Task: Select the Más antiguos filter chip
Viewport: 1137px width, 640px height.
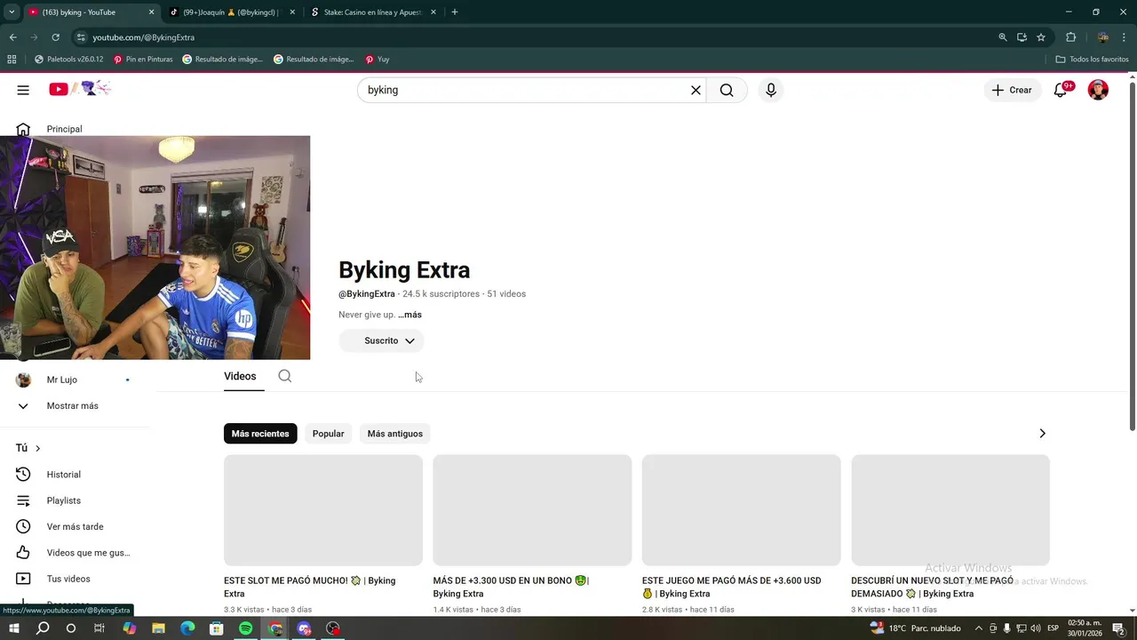Action: (395, 434)
